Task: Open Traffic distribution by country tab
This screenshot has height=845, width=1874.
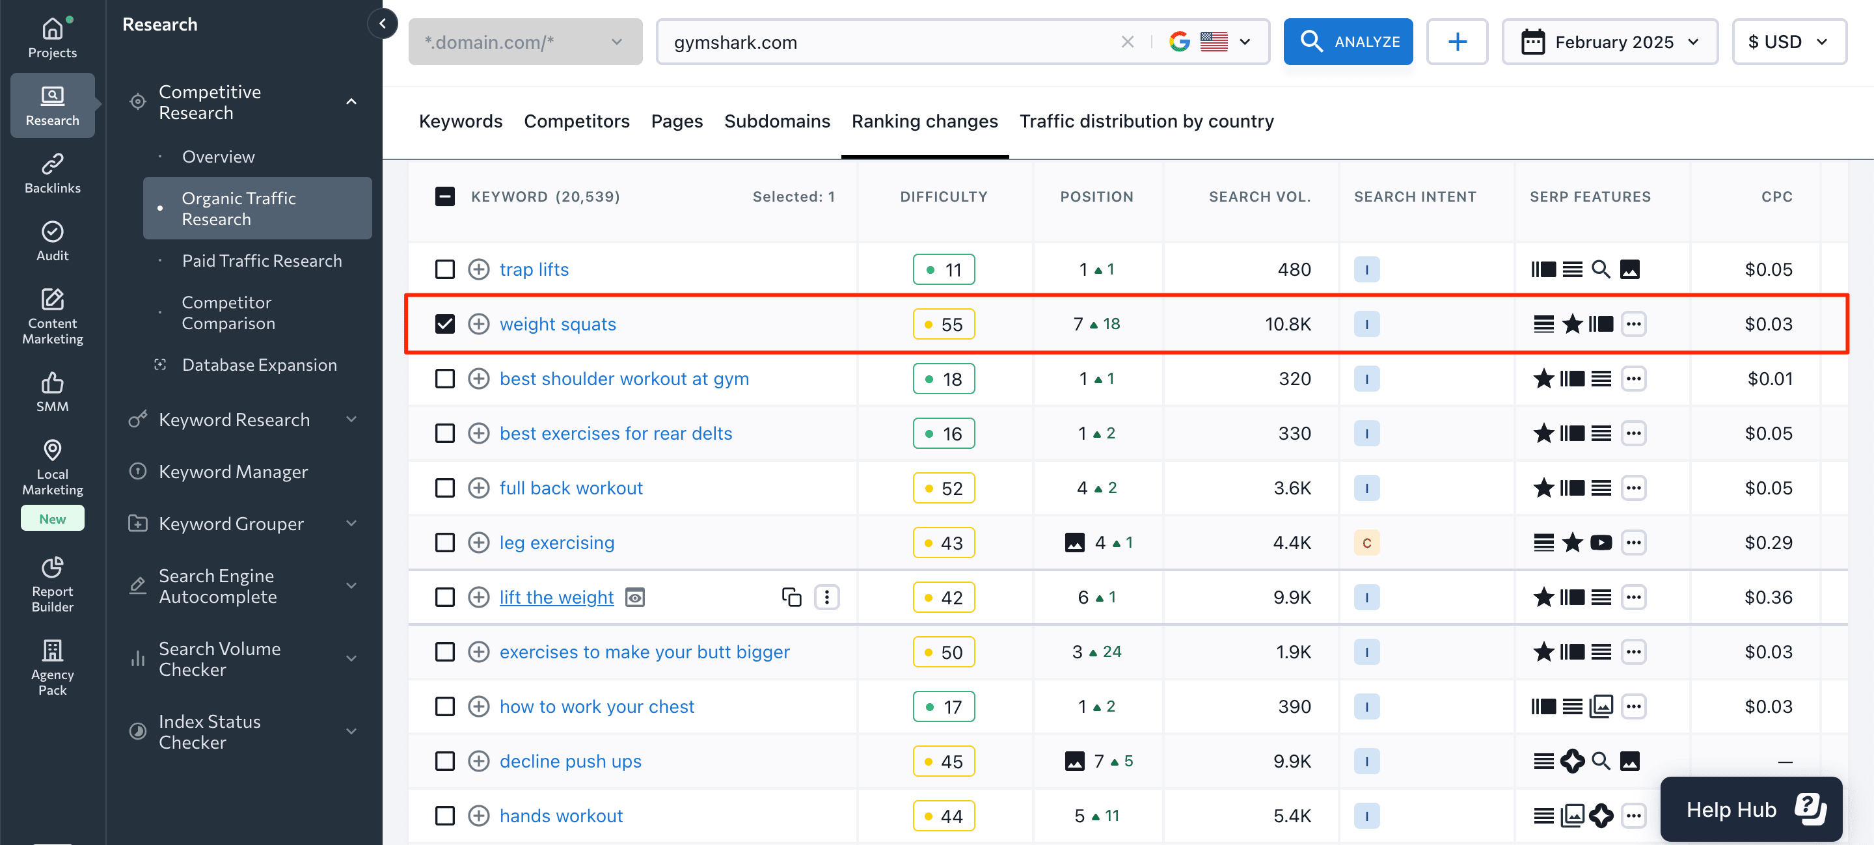Action: (1147, 122)
